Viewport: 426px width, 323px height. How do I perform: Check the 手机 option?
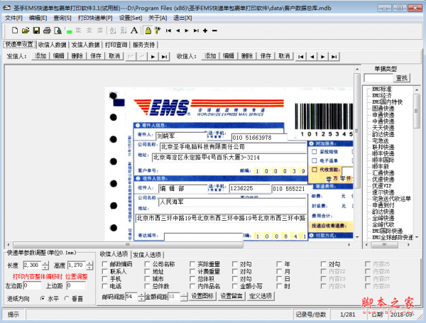point(104,279)
